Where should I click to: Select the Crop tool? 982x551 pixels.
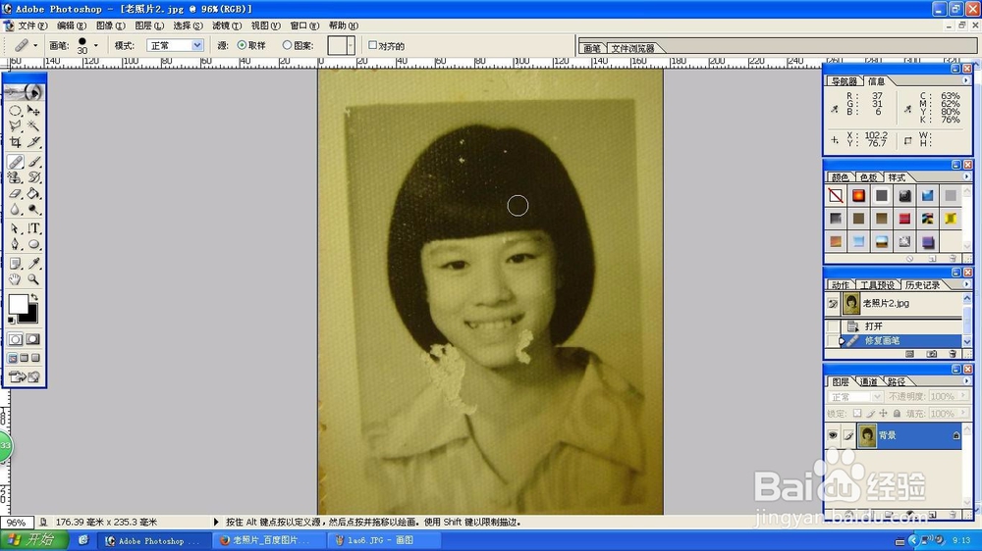[x=15, y=142]
